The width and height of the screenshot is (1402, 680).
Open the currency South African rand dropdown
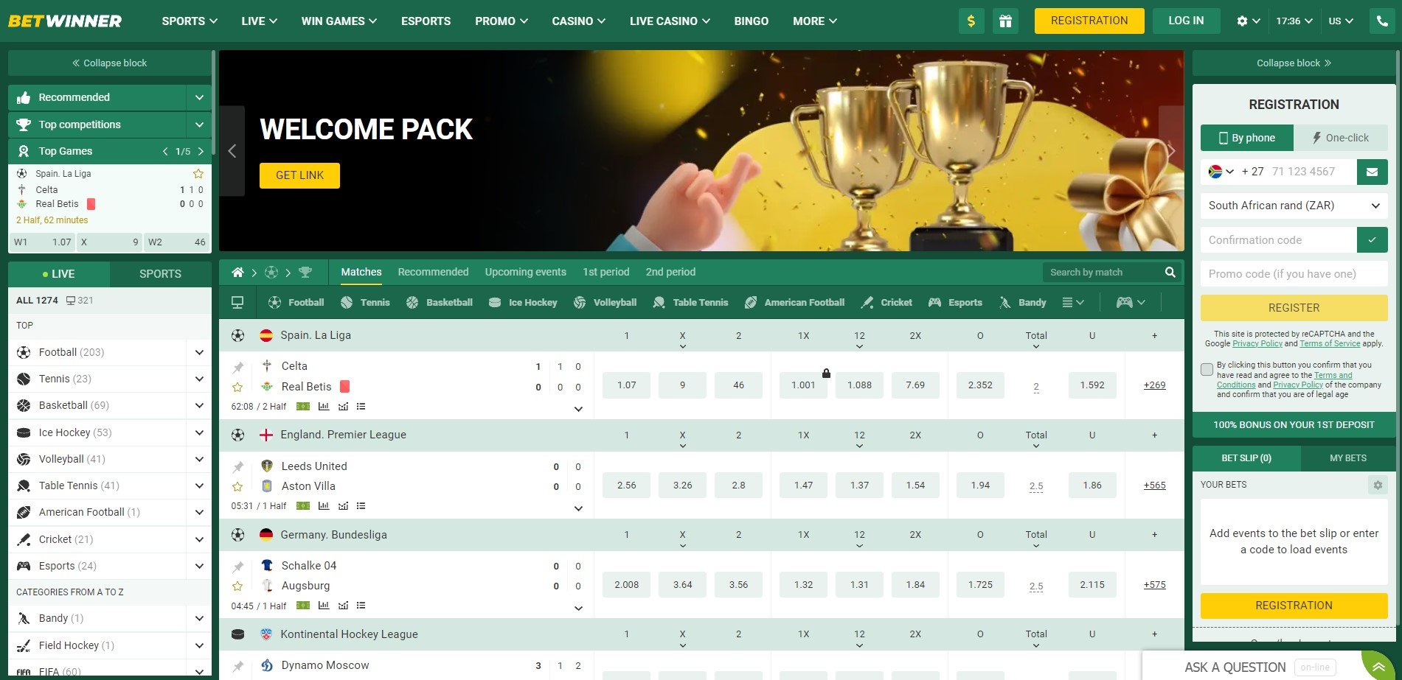(x=1294, y=206)
